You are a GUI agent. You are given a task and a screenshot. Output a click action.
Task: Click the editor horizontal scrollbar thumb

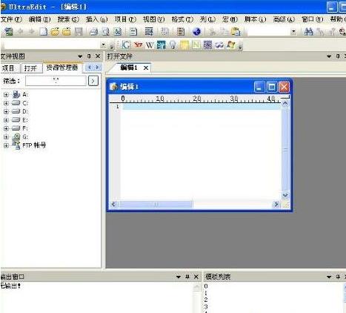click(156, 204)
